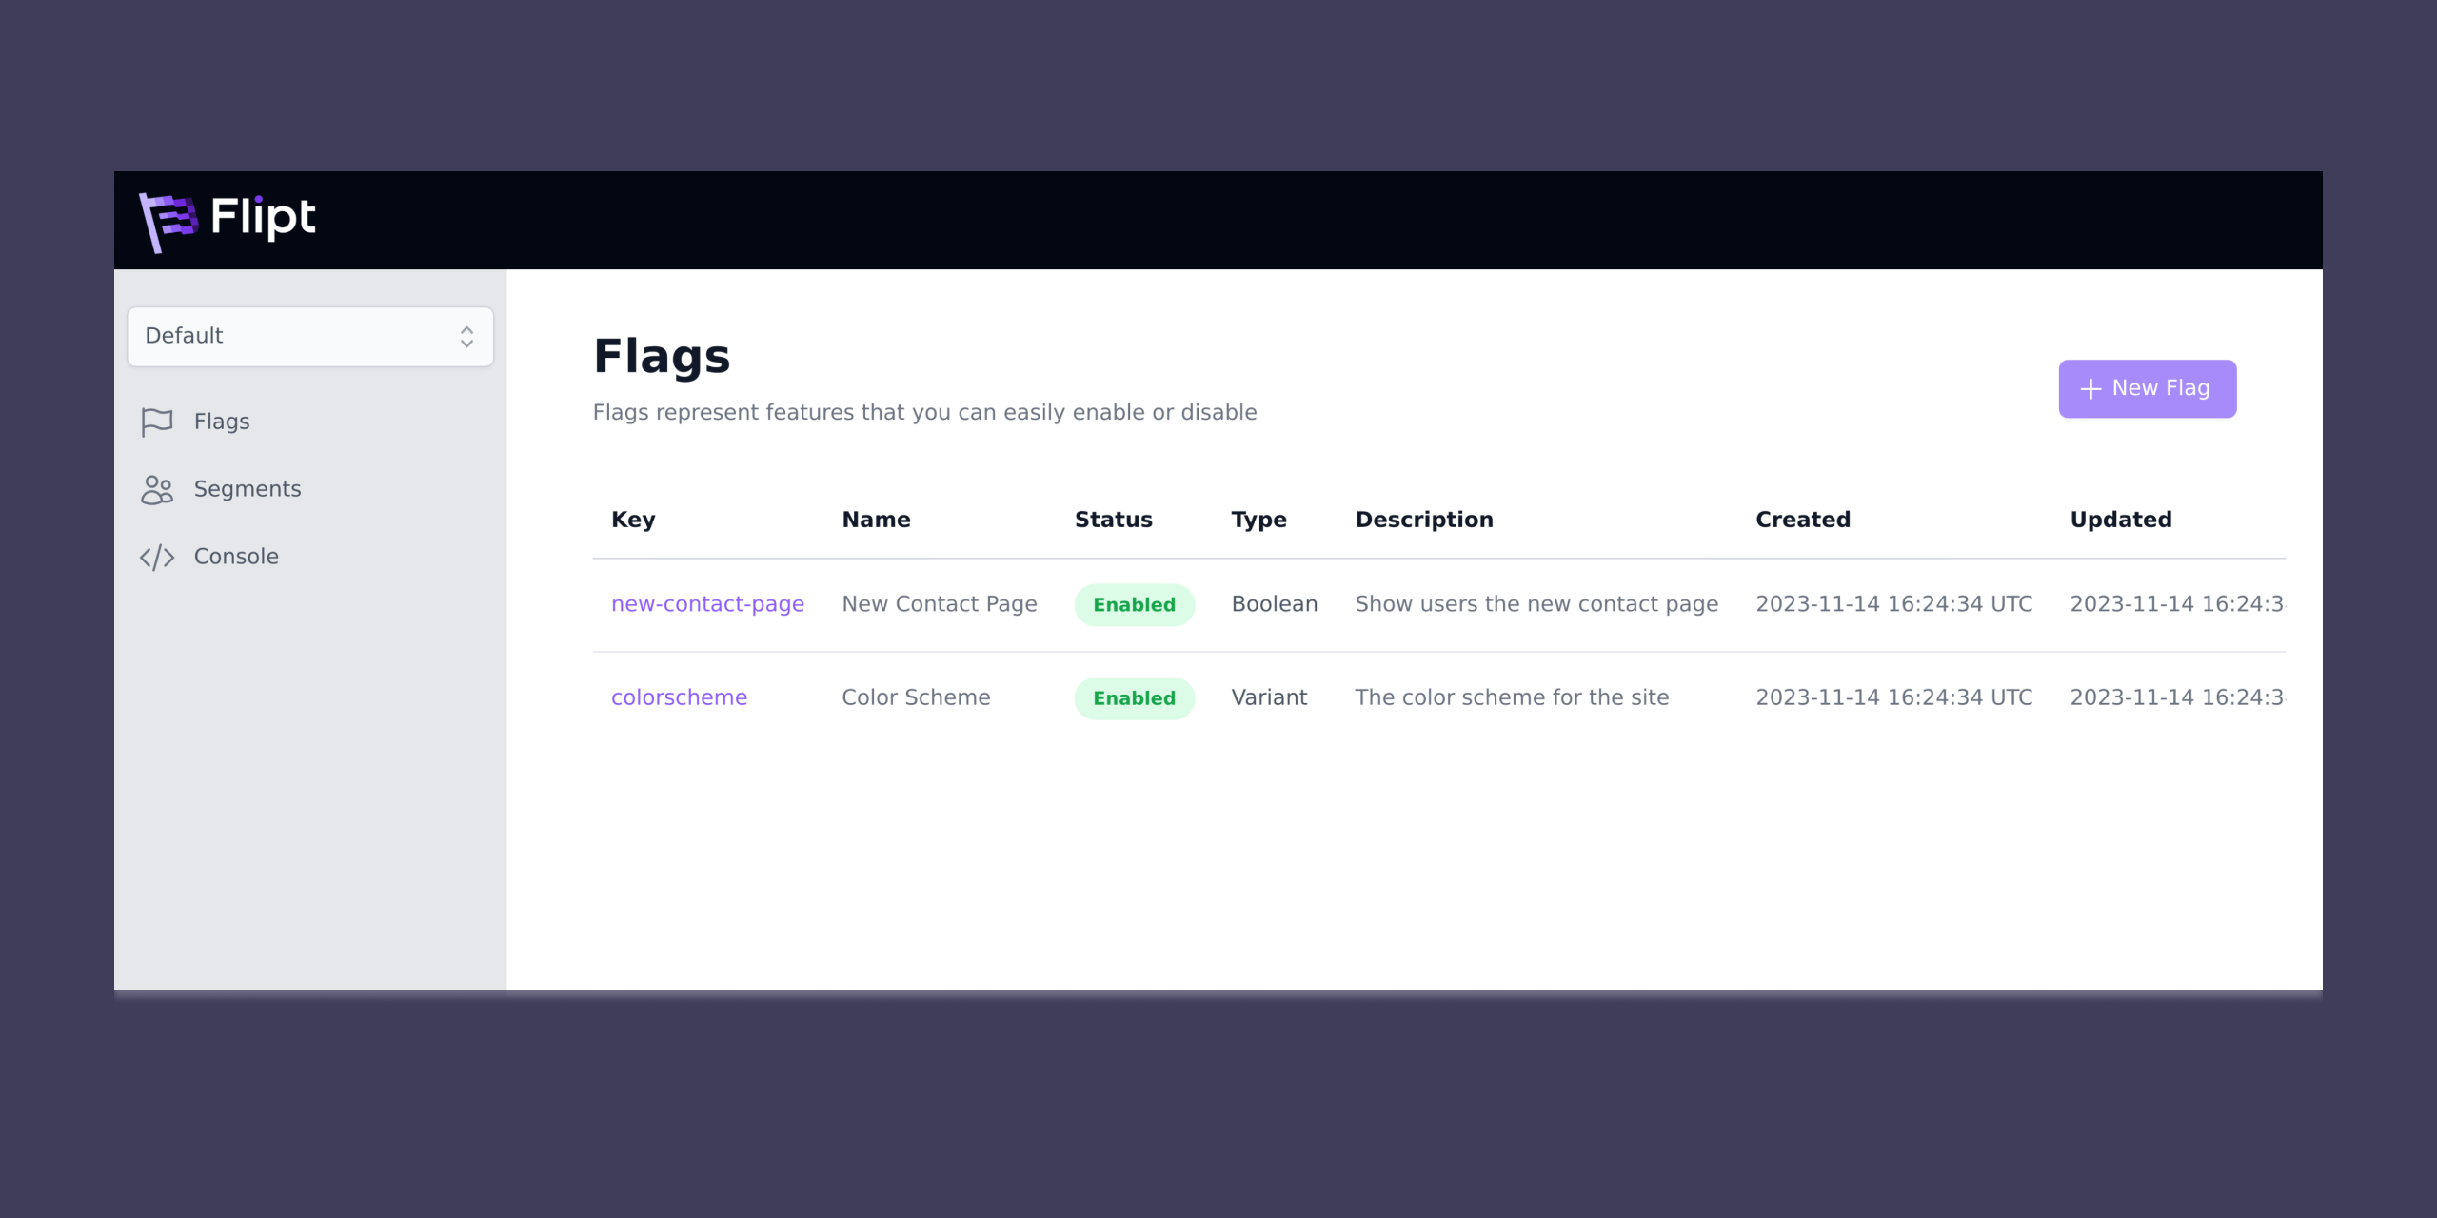Screen dimensions: 2437x1218
Task: Open the Console sidebar item
Action: [236, 557]
